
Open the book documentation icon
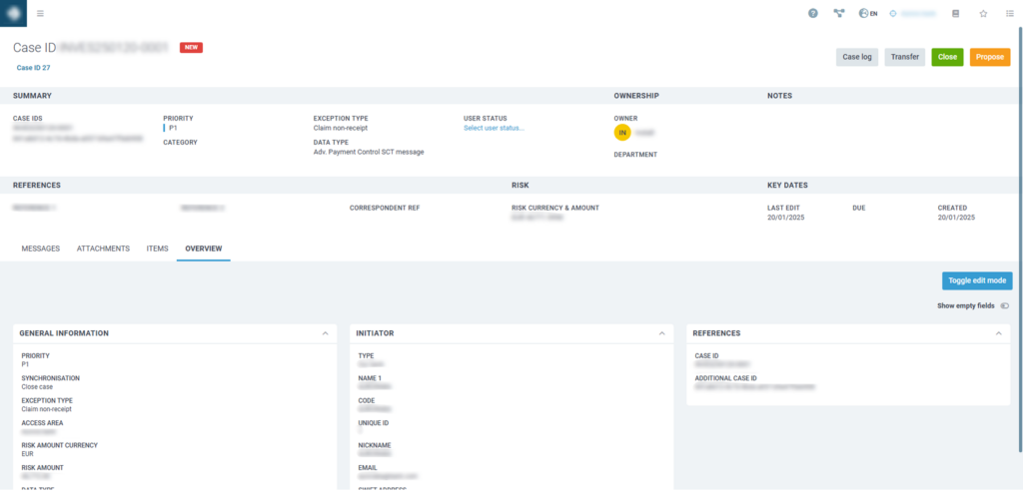point(956,14)
